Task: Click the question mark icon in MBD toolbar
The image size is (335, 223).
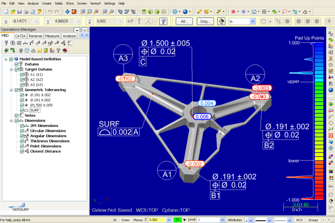Action: point(58,50)
